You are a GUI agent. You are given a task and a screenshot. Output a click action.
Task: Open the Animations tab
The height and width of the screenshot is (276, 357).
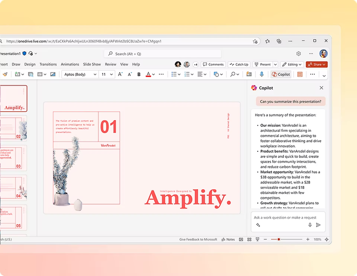(x=70, y=64)
